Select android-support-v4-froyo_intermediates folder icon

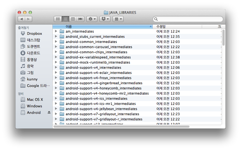coord(62,78)
